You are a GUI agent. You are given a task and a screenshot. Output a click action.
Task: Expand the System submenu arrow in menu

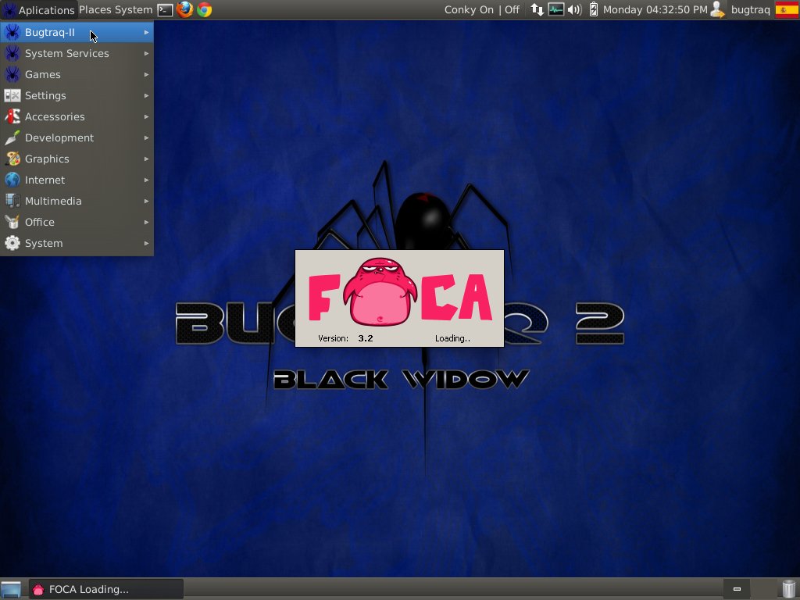point(146,243)
